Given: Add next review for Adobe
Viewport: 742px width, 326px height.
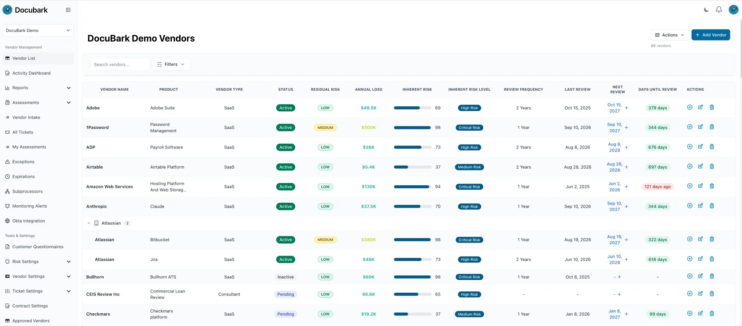Looking at the screenshot, I should tap(627, 108).
